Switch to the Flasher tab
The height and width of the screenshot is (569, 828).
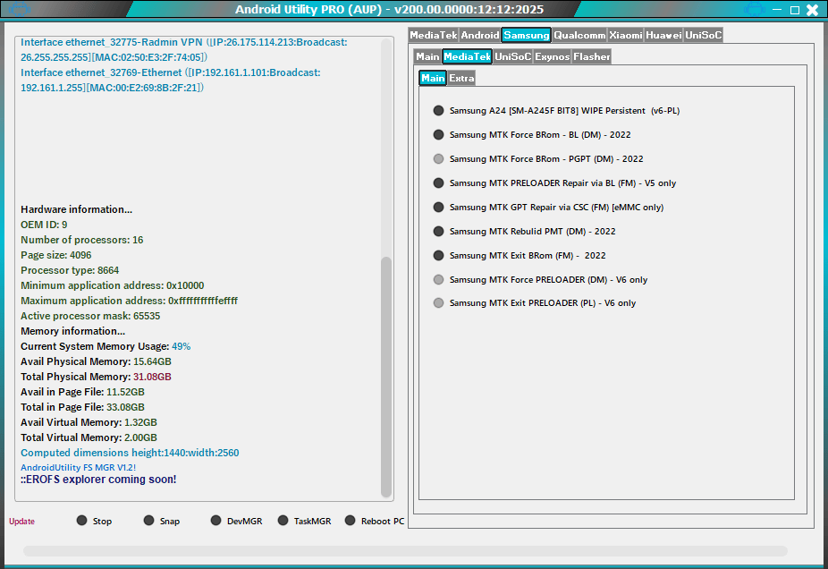pyautogui.click(x=592, y=55)
